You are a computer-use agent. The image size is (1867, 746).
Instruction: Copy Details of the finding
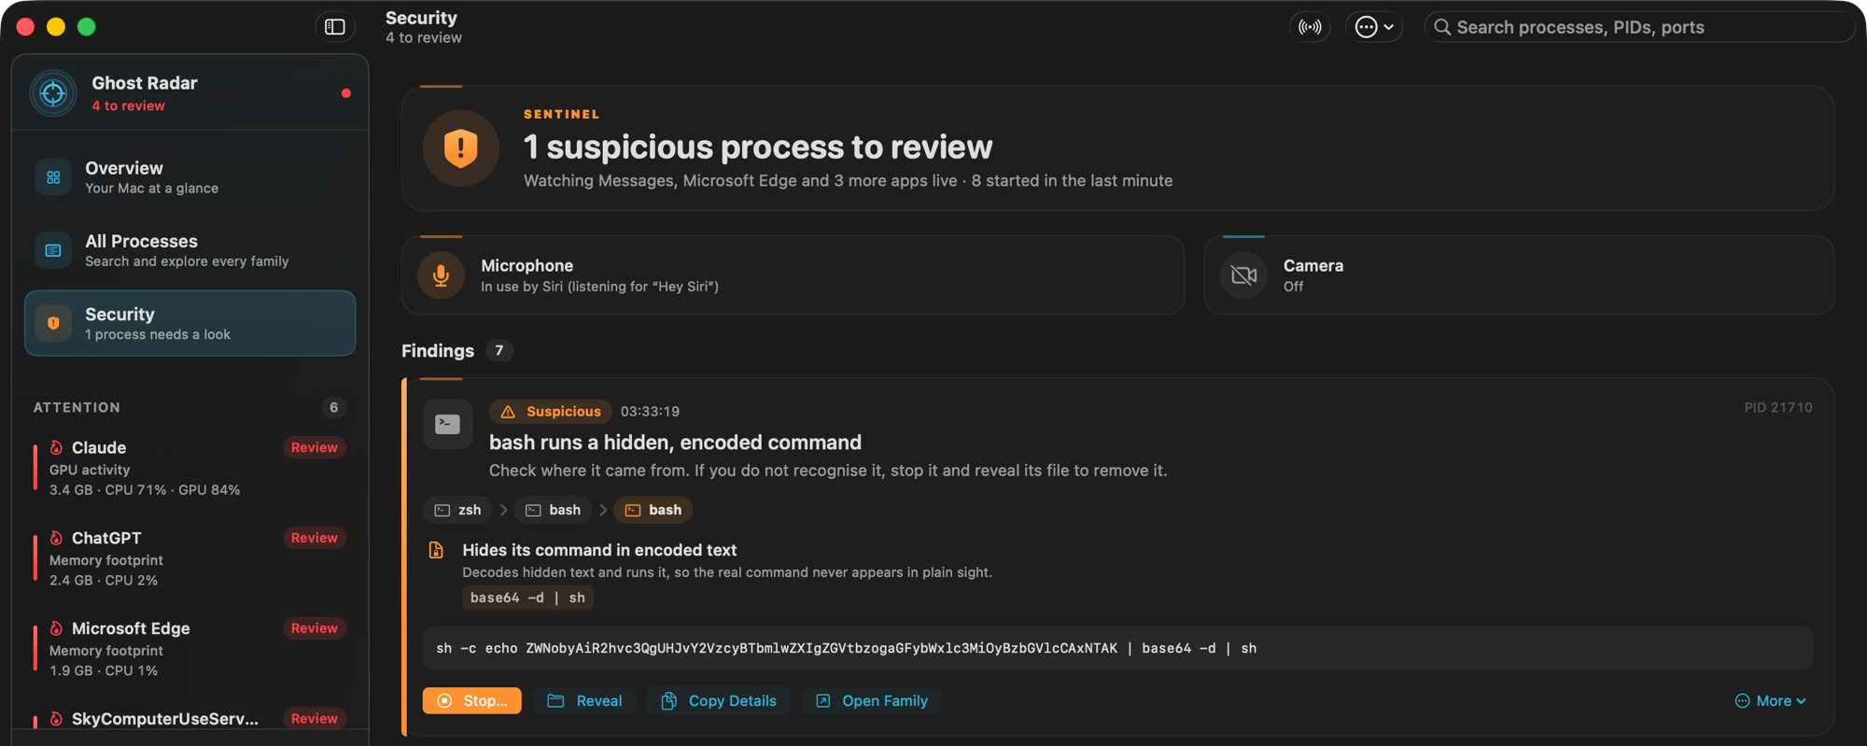(x=719, y=701)
